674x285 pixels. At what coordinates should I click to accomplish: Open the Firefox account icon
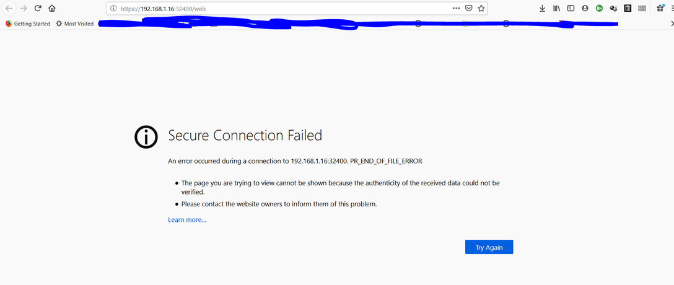tap(585, 9)
